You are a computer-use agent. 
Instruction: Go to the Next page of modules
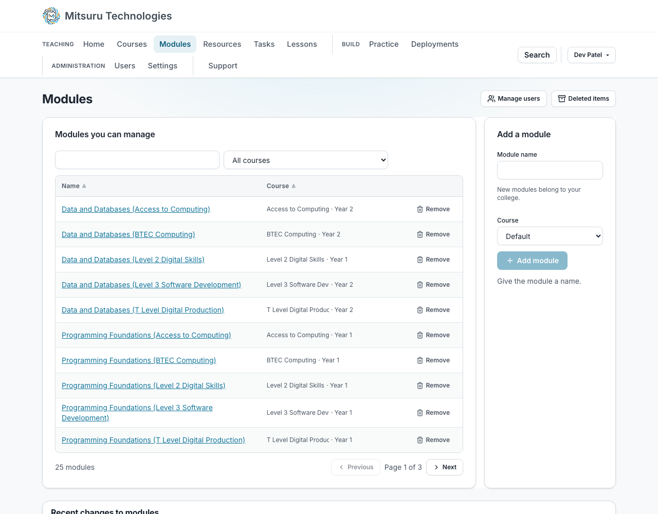pos(445,467)
